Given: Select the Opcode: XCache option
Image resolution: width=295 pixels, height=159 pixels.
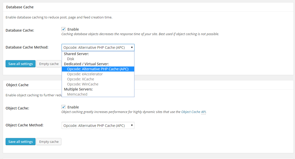Looking at the screenshot, I should (80, 79).
